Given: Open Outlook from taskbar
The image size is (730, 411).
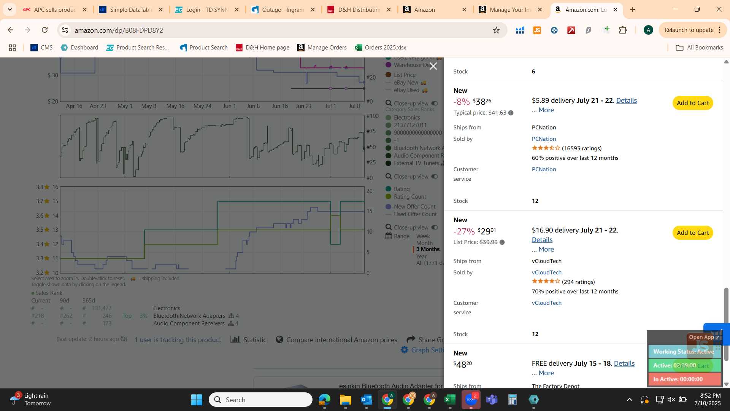Looking at the screenshot, I should pos(366,400).
